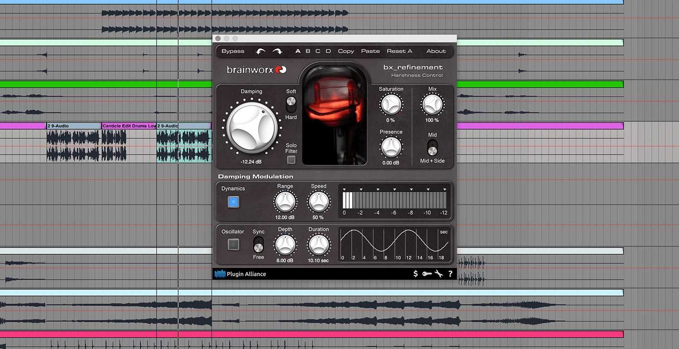Click the Plugin Alliance logo
The image size is (679, 349).
pyautogui.click(x=240, y=274)
